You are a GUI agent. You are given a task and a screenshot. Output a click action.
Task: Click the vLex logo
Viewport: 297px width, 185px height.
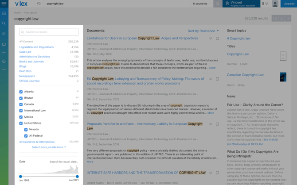pos(21,4)
